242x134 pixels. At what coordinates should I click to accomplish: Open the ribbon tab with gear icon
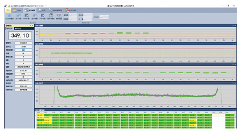42,10
